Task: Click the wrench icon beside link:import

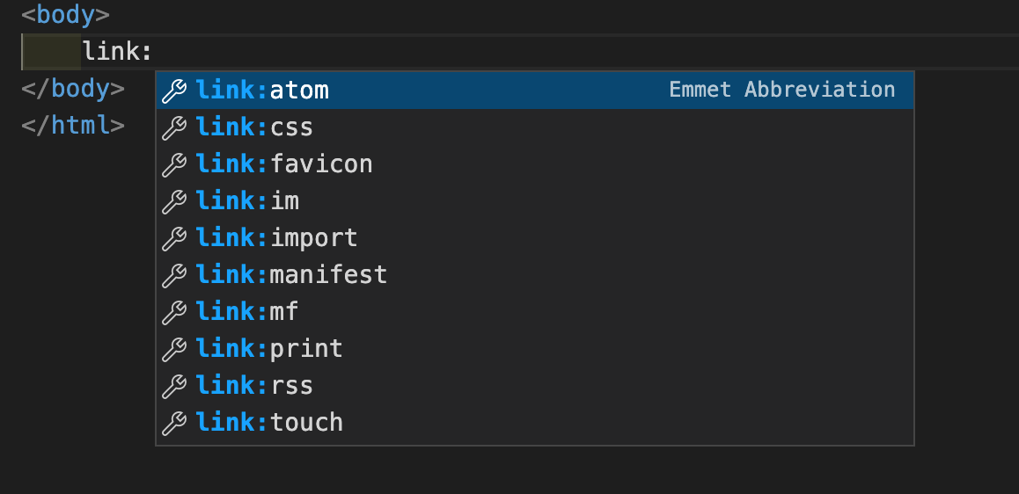Action: point(175,238)
